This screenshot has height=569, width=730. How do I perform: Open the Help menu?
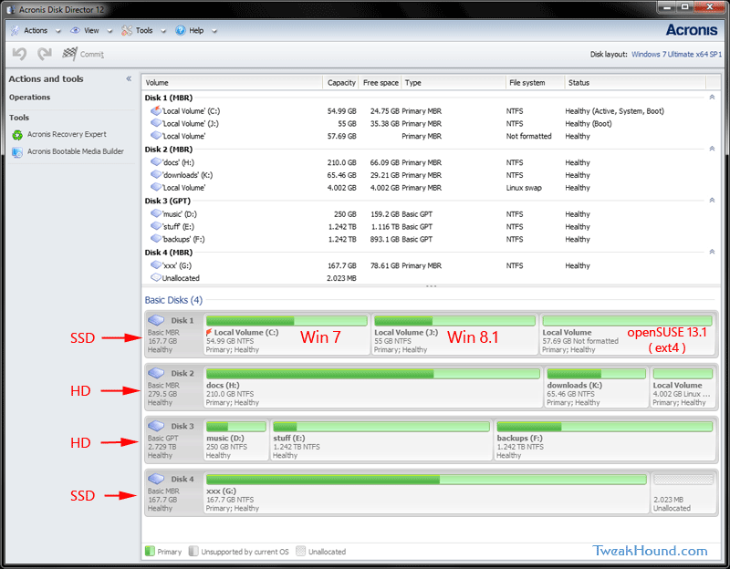coord(196,31)
